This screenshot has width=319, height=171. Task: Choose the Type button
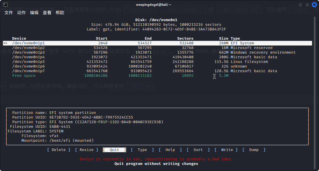tap(142, 150)
